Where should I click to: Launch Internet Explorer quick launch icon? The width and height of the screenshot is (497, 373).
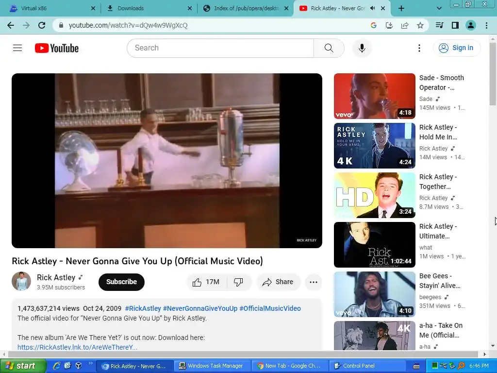[x=57, y=366]
